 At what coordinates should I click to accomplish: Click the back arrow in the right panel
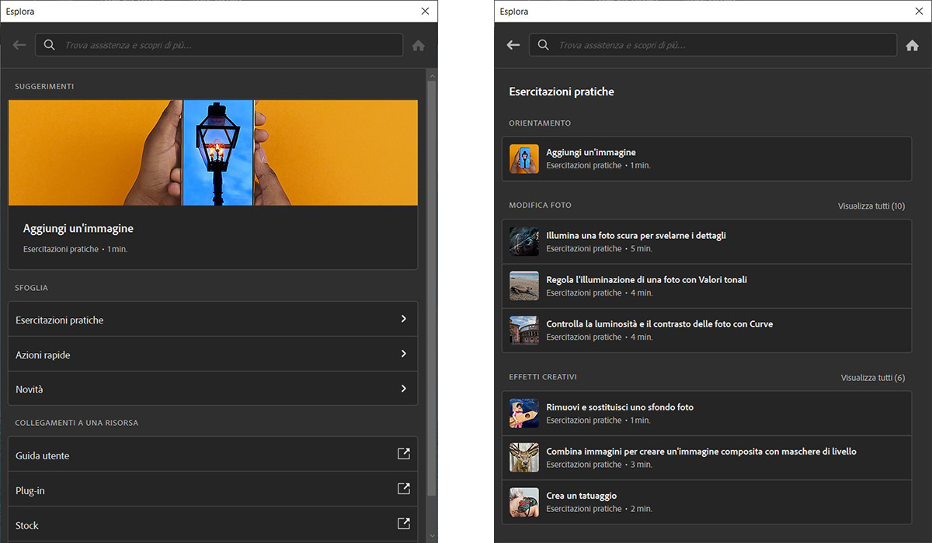[513, 45]
